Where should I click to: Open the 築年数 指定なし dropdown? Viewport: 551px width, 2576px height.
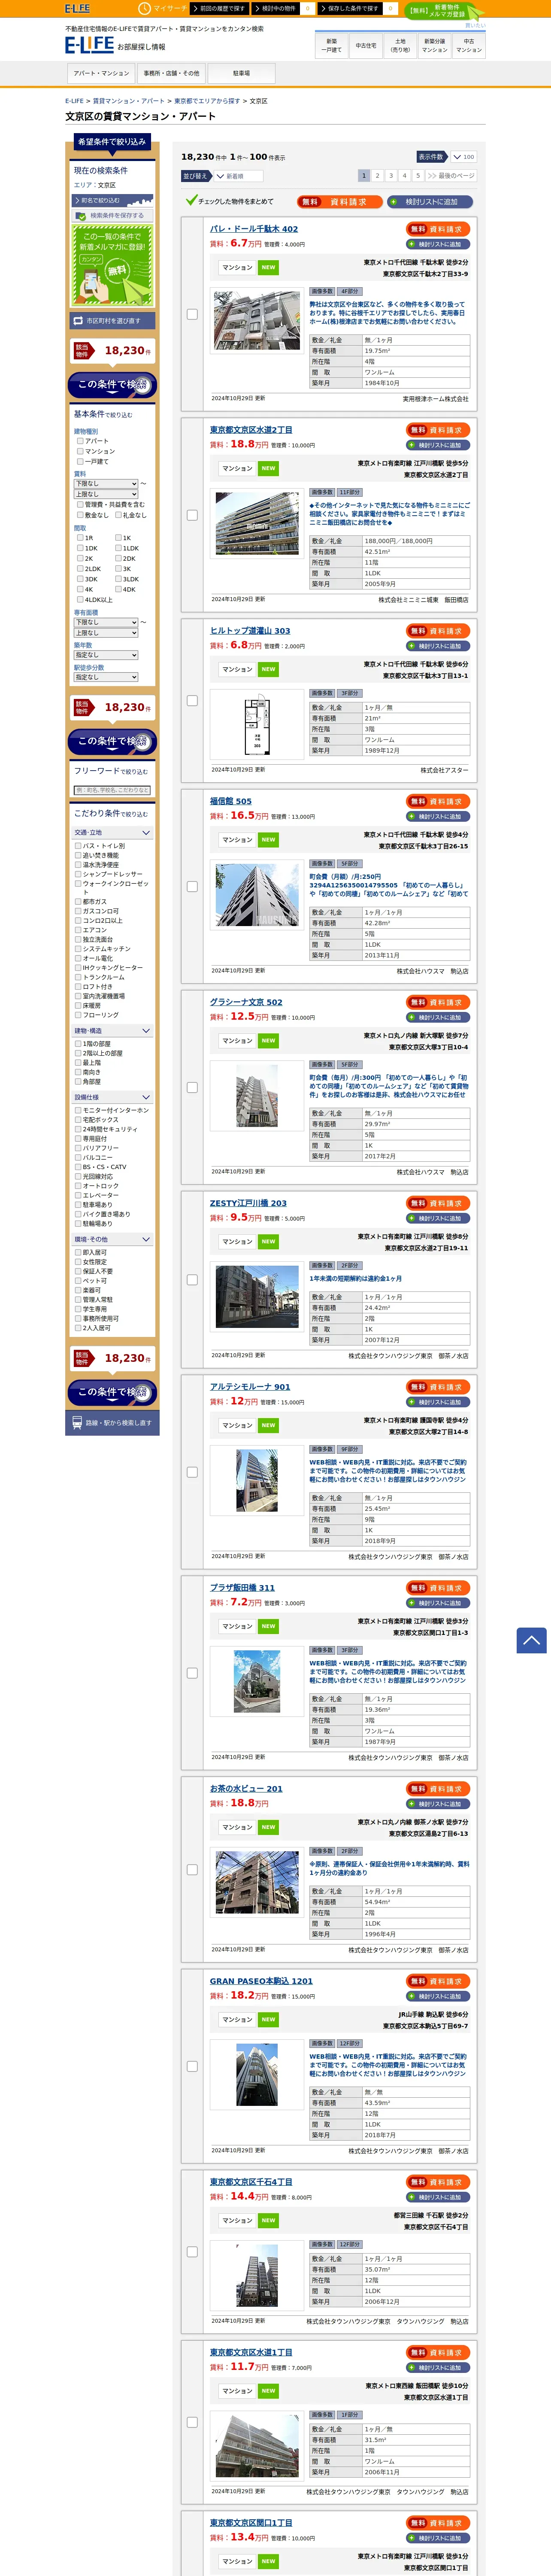coord(106,655)
